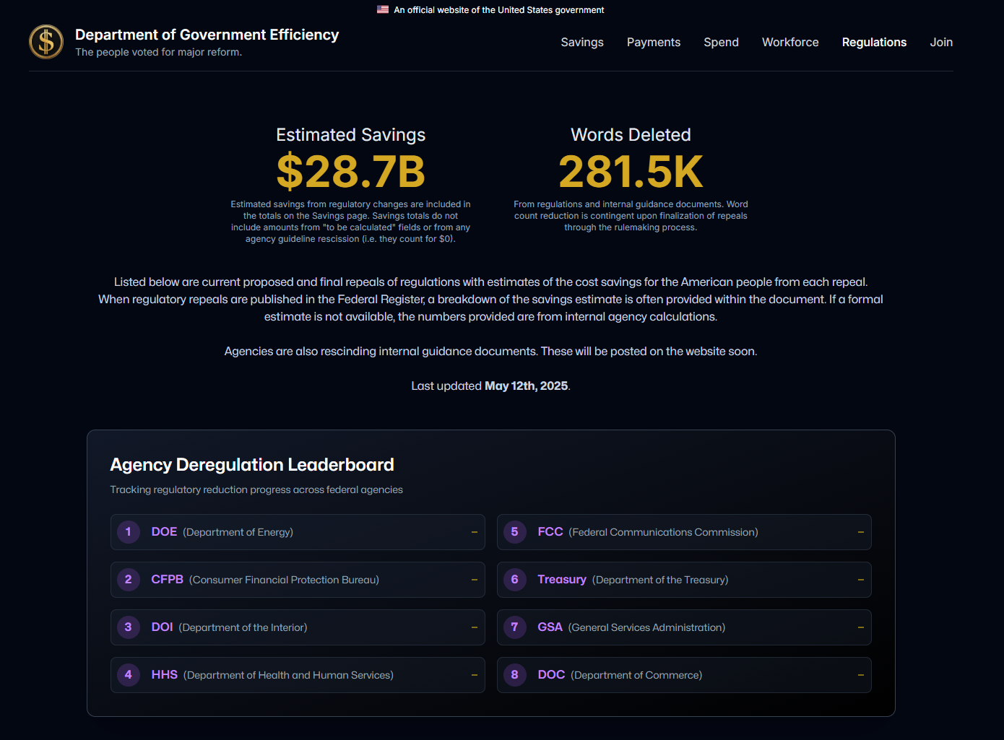Expand the DOI row dash indicator
The height and width of the screenshot is (740, 1004).
pyautogui.click(x=475, y=627)
